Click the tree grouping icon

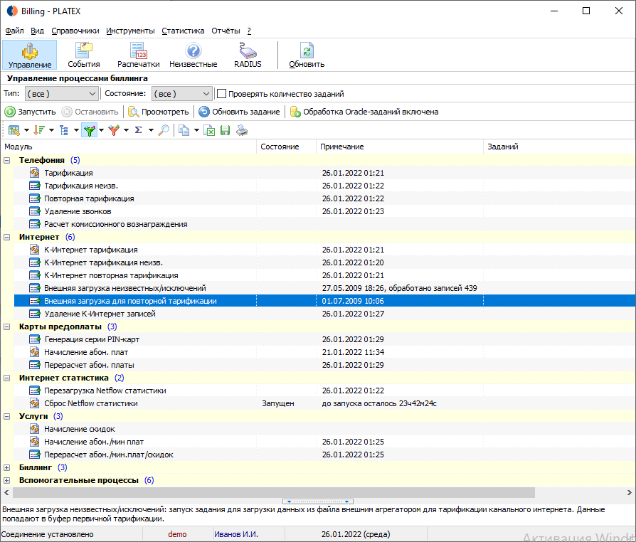point(64,130)
